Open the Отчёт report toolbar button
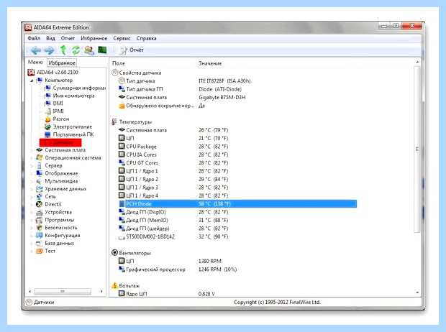This screenshot has width=446, height=332. tap(132, 50)
